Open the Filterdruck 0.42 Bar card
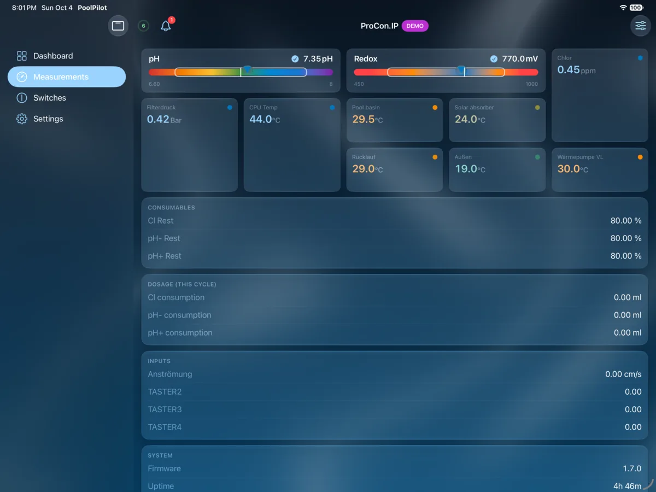This screenshot has width=656, height=492. [189, 145]
